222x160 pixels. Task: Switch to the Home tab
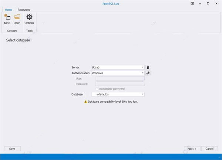tap(9, 10)
